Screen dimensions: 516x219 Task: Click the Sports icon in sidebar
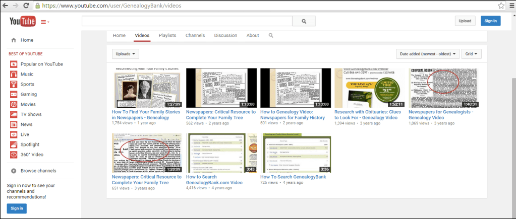pos(14,85)
